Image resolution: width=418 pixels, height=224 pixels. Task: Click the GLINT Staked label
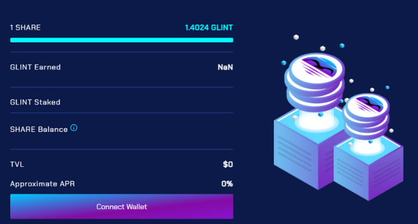point(35,102)
